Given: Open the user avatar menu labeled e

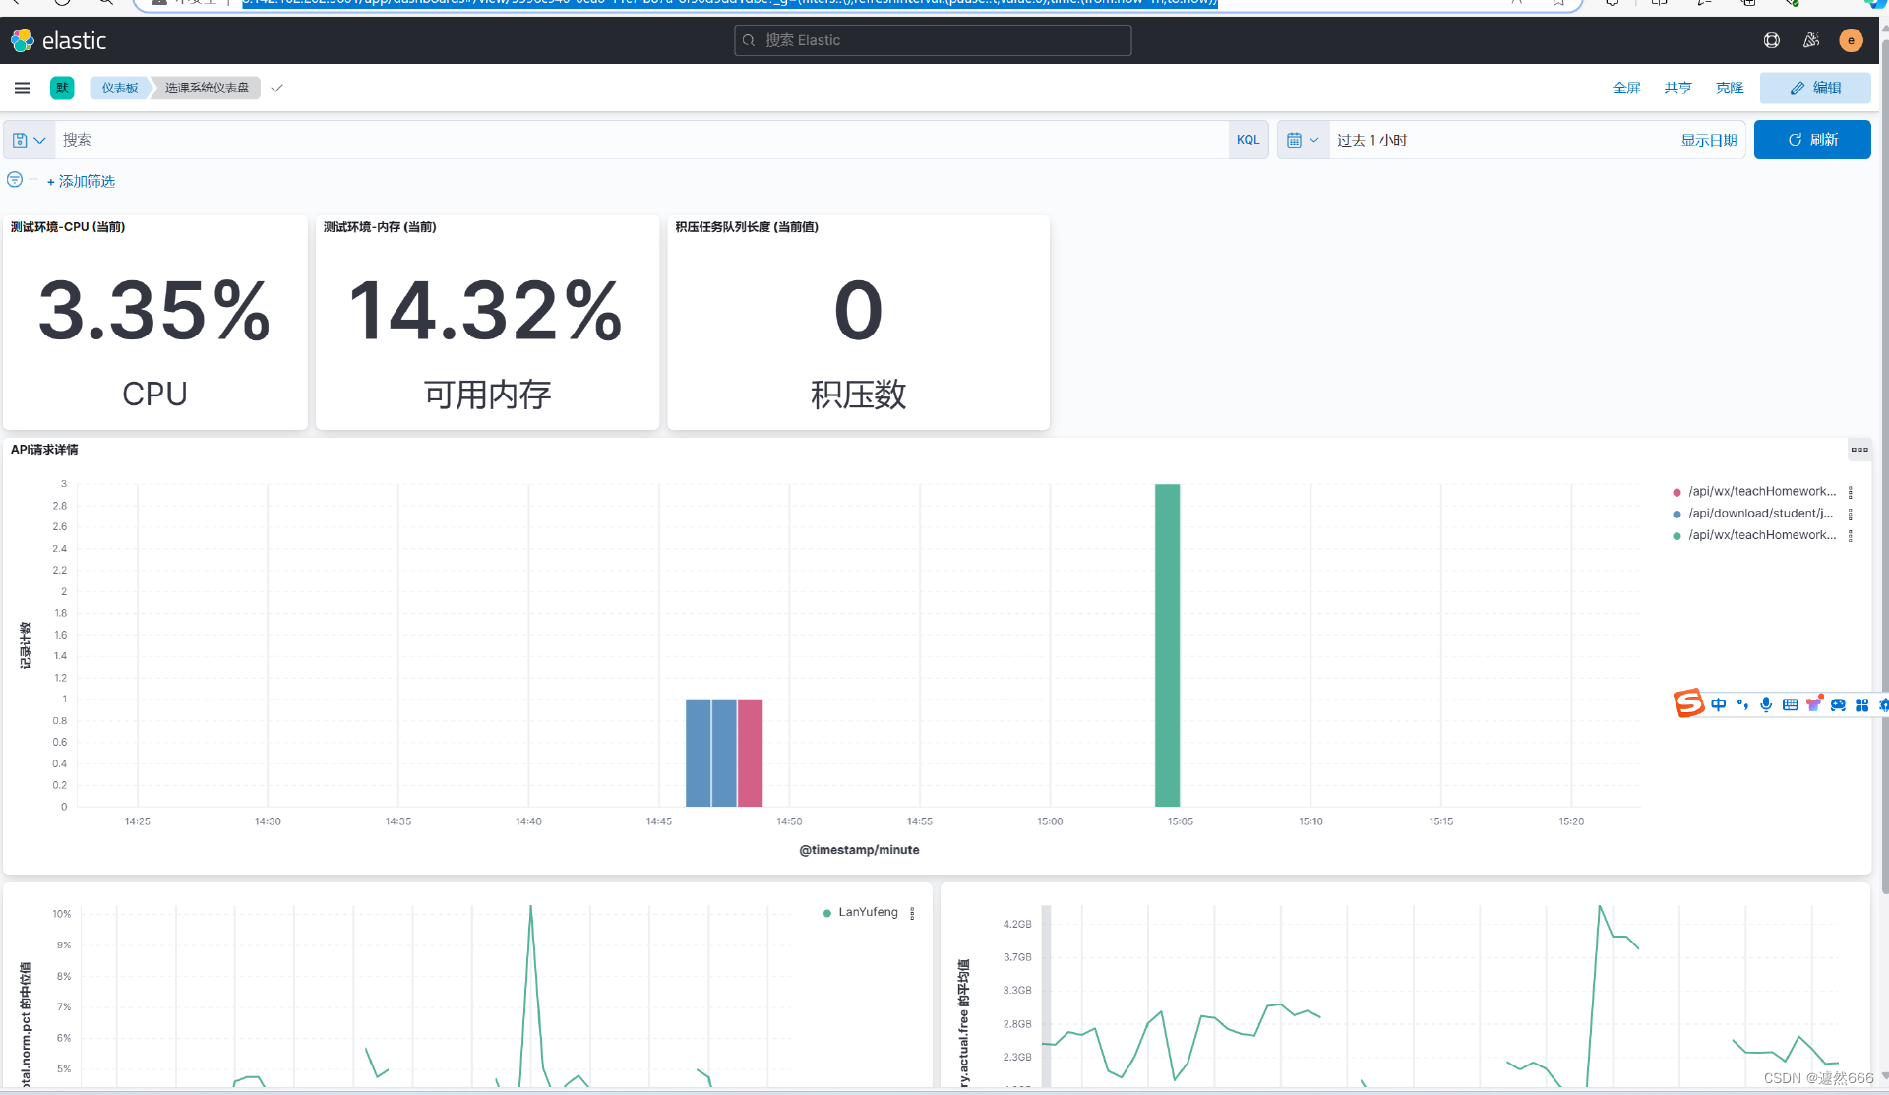Looking at the screenshot, I should (x=1851, y=40).
